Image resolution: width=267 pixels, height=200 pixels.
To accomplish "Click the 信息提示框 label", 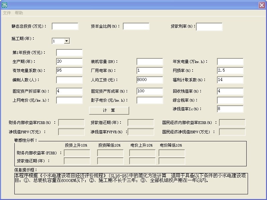I will click(x=26, y=170).
